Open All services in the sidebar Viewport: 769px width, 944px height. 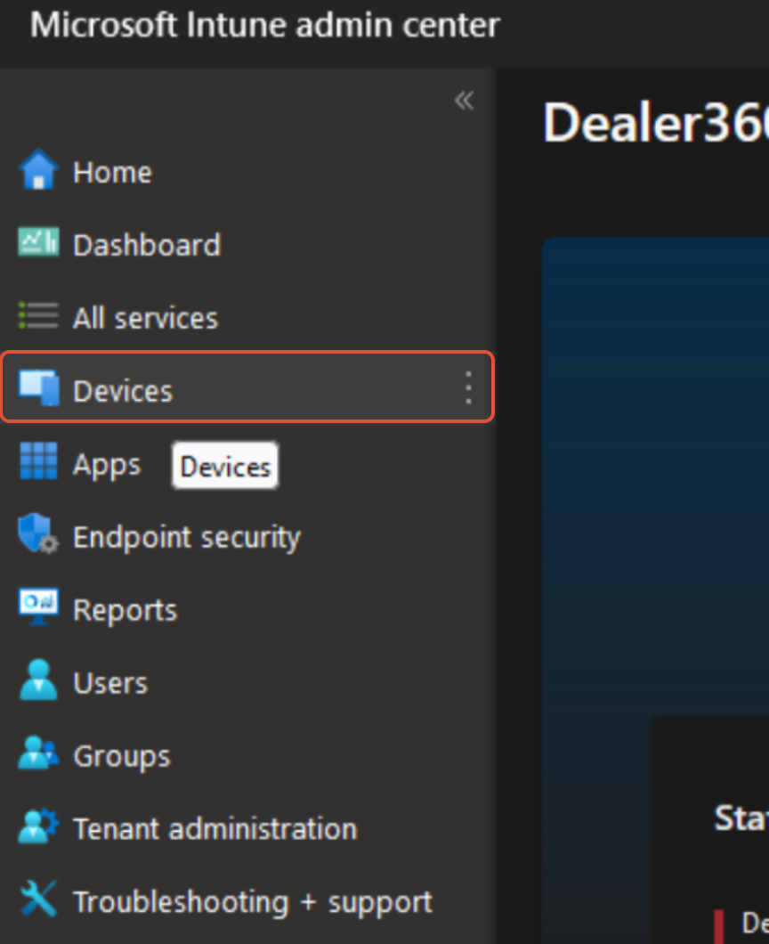(x=145, y=319)
